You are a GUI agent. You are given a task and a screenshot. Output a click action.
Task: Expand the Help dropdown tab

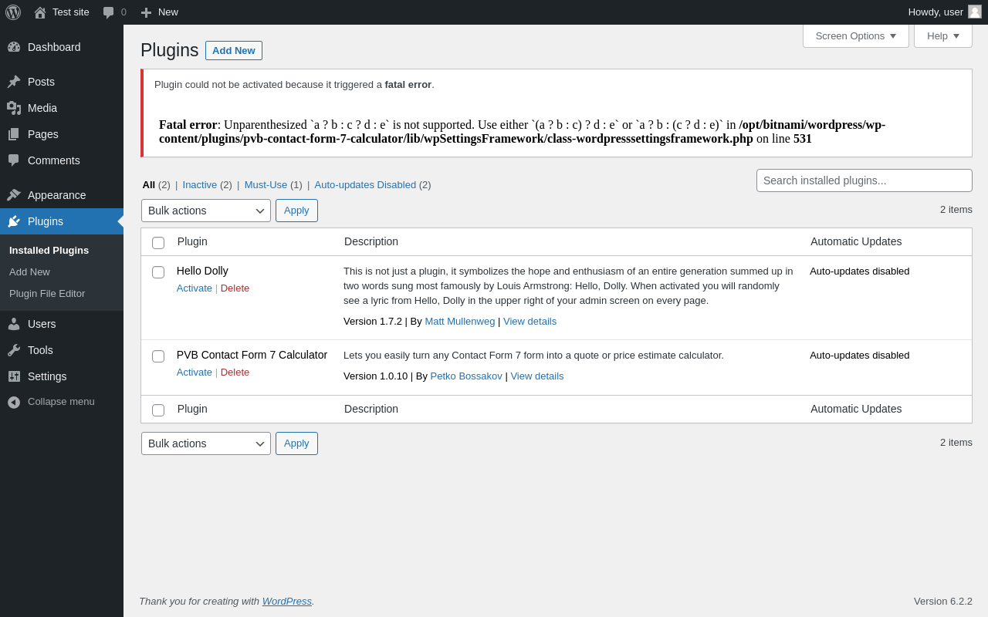[x=942, y=35]
